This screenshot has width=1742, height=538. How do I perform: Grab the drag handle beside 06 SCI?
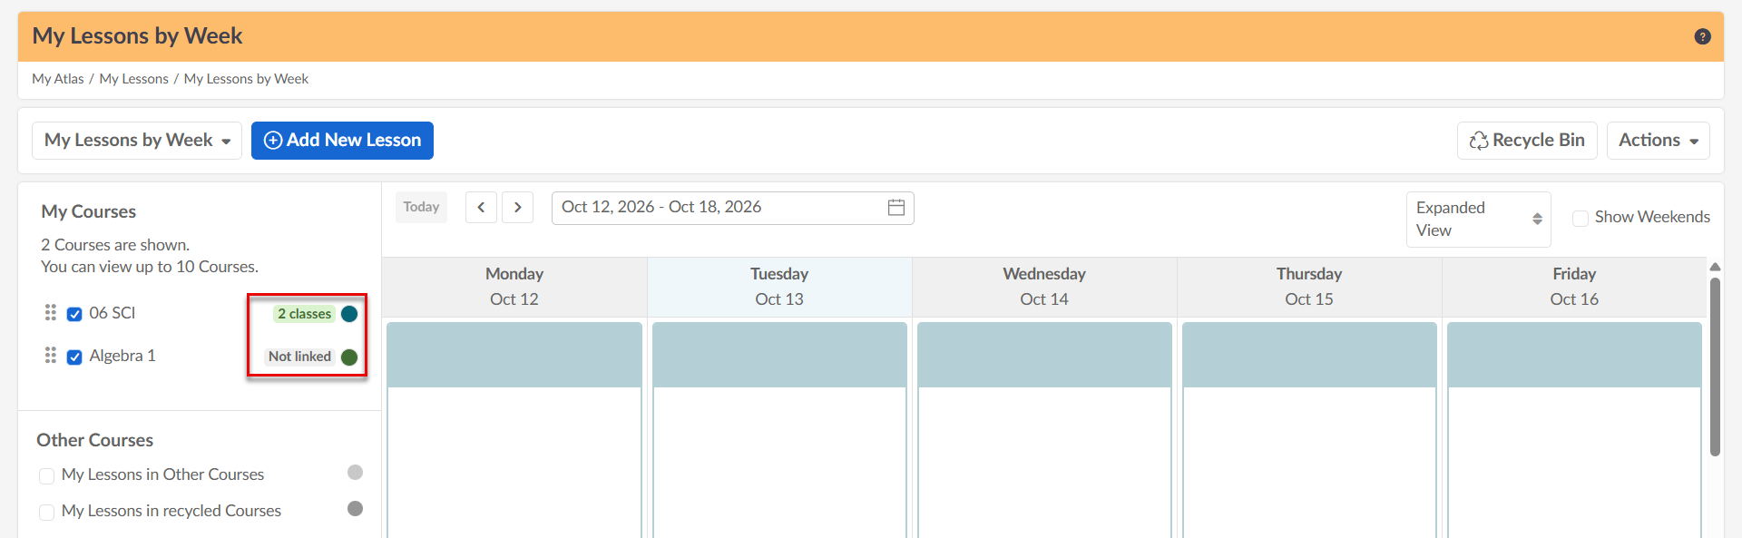coord(51,312)
